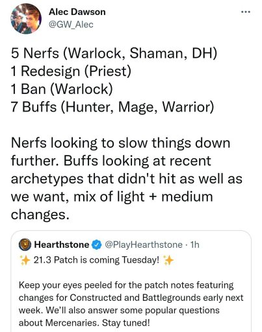Click the right sparkle emoji after Tuesday
The image size is (262, 332).
pyautogui.click(x=168, y=260)
